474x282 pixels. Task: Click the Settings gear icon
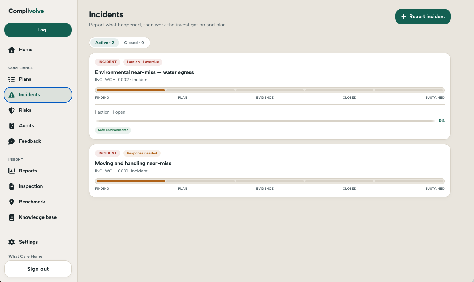click(12, 242)
